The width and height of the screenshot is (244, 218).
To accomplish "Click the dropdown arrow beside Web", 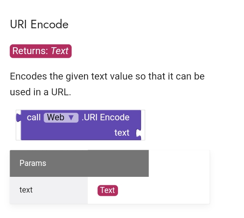I will pos(71,117).
